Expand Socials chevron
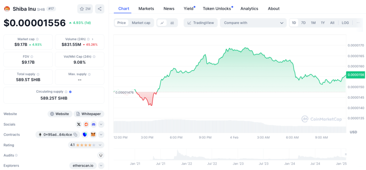 pyautogui.click(x=101, y=125)
